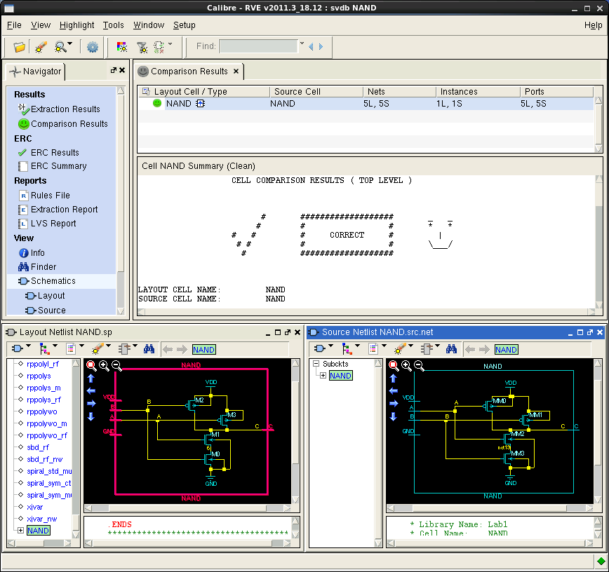Close the Comparison Results tab
Image resolution: width=609 pixels, height=572 pixels.
coord(236,71)
